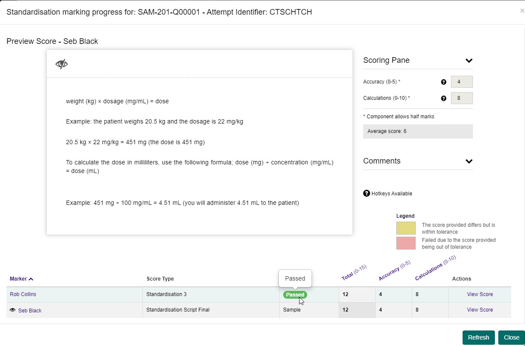Open View Score for Seb Black
Screen dimensions: 525x346
480,310
